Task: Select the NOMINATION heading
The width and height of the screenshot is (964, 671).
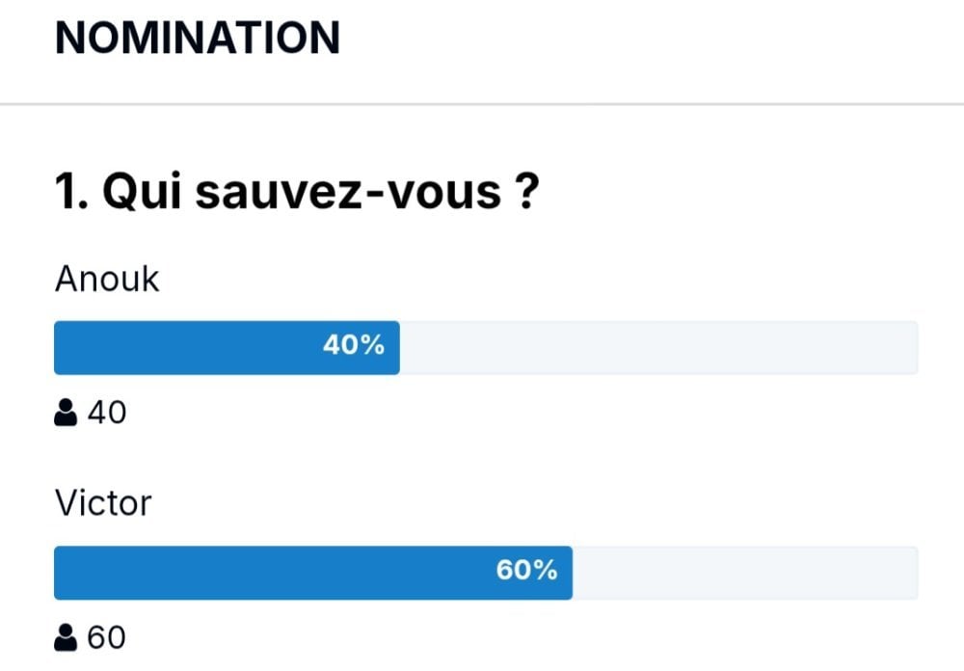Action: 198,39
